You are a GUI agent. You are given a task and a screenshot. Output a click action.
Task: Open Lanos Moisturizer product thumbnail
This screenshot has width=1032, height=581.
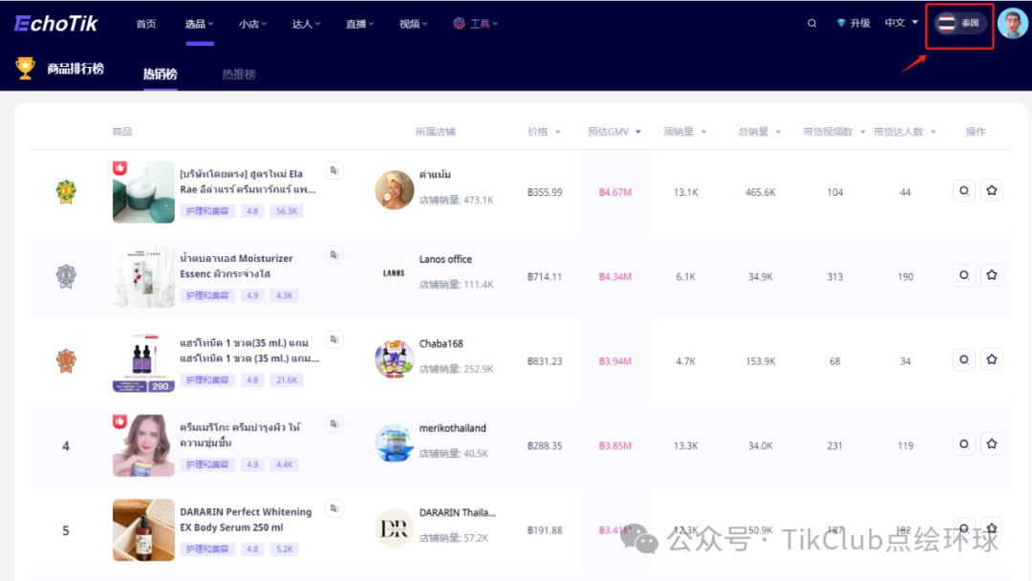[x=143, y=276]
